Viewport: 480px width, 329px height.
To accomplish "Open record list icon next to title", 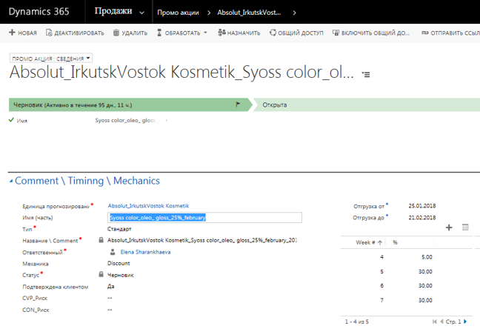I will pyautogui.click(x=366, y=75).
